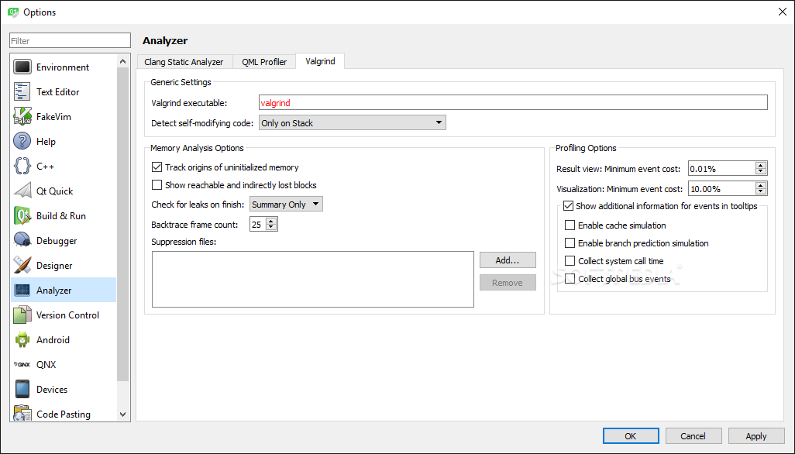Decrease Visualization minimum event cost
The height and width of the screenshot is (454, 795).
click(x=761, y=191)
